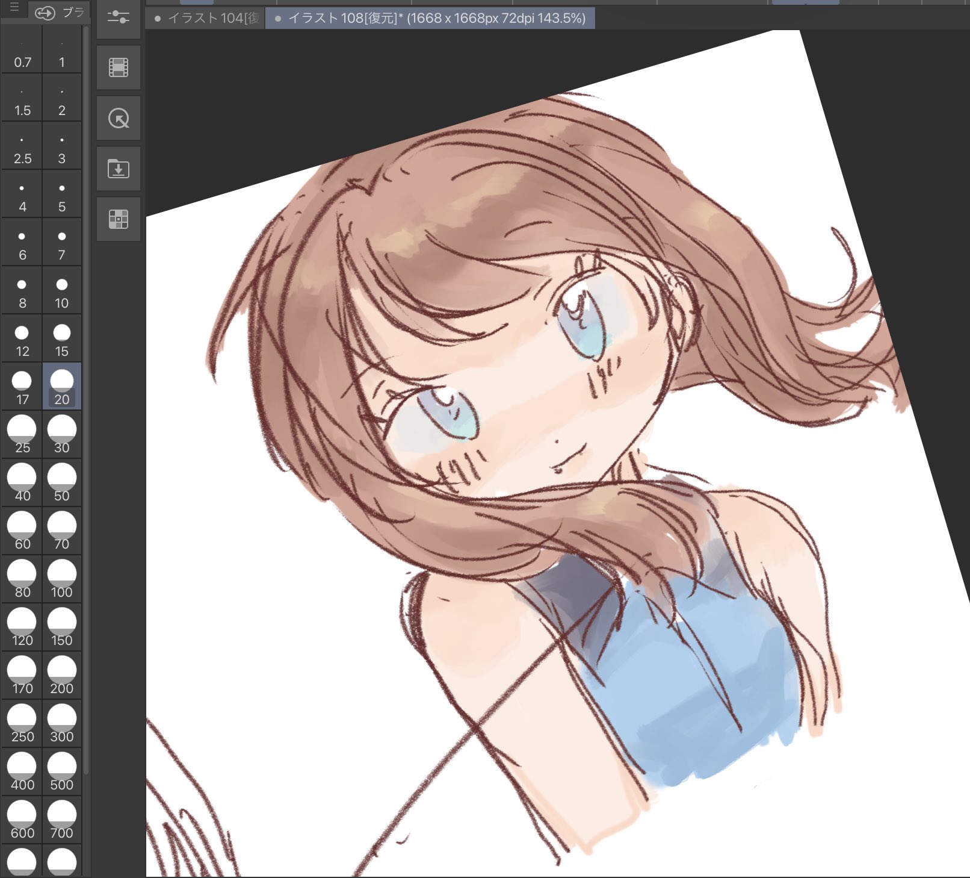This screenshot has height=878, width=970.
Task: Choose the 300 brush size preset
Action: coord(61,724)
